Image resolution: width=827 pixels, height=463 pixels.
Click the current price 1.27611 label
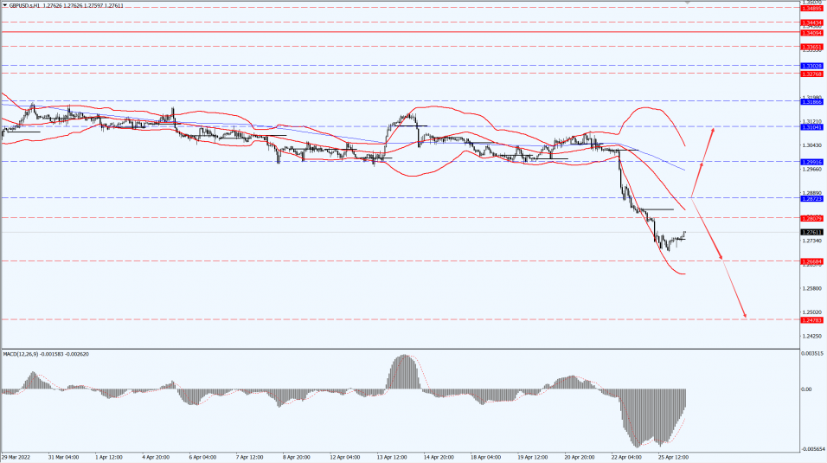(x=811, y=232)
